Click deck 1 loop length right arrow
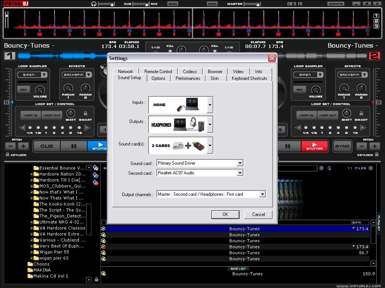The width and height of the screenshot is (385, 288). coord(87,127)
